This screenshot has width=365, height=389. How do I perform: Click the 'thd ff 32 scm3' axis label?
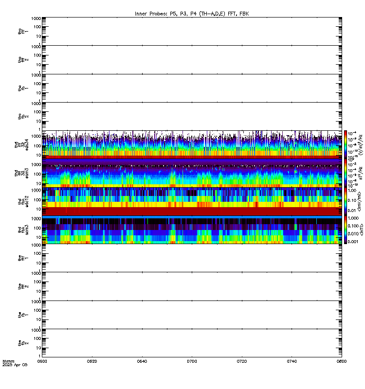tap(21, 173)
